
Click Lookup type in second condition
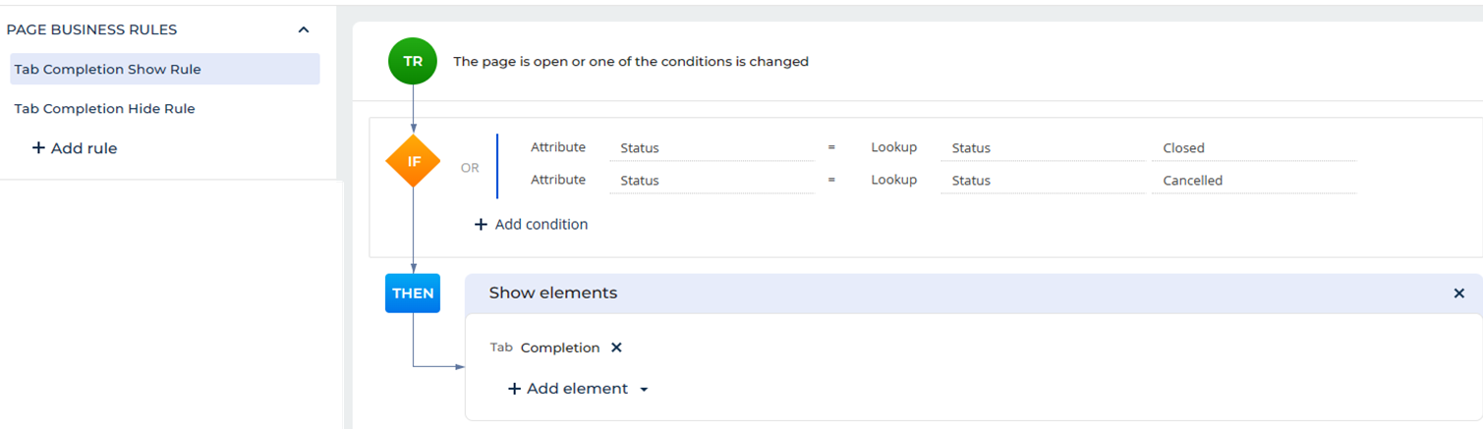pos(893,180)
